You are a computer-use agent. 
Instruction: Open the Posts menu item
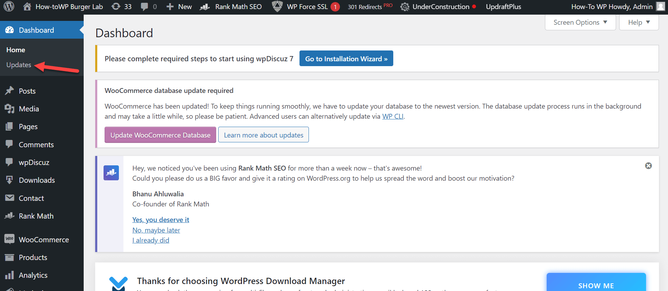click(x=27, y=91)
